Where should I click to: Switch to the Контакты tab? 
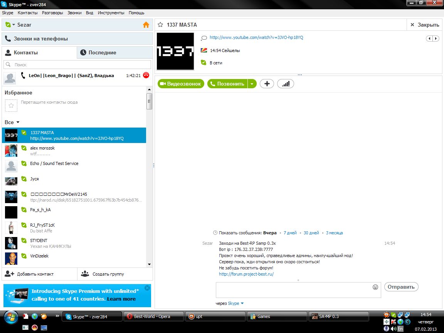39,53
